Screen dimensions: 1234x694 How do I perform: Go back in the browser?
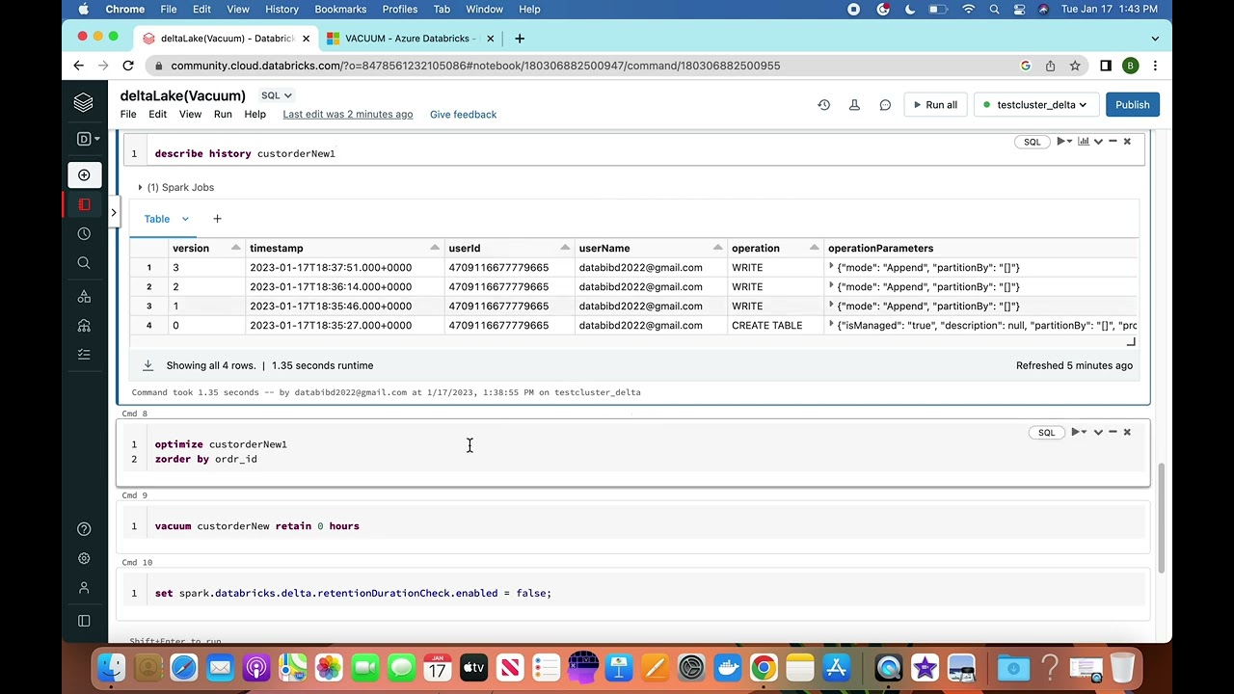tap(79, 66)
